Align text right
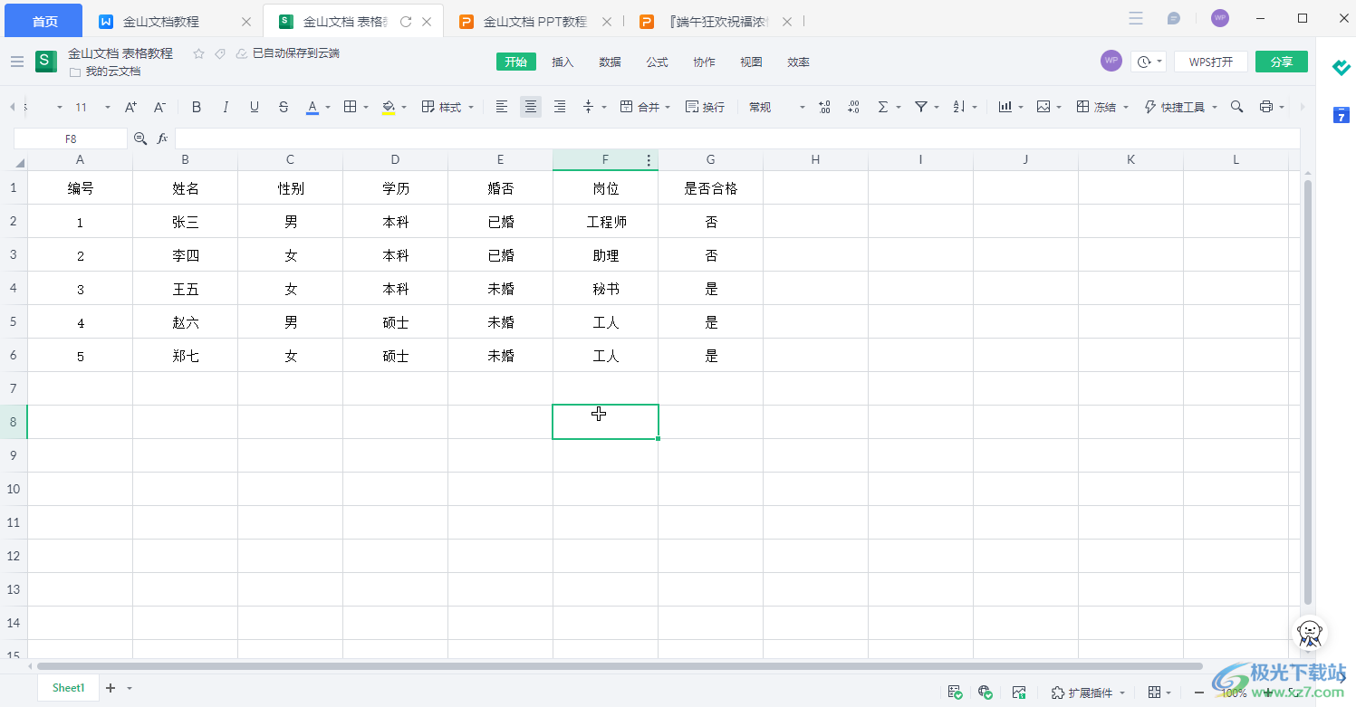Image resolution: width=1356 pixels, height=707 pixels. (x=560, y=107)
